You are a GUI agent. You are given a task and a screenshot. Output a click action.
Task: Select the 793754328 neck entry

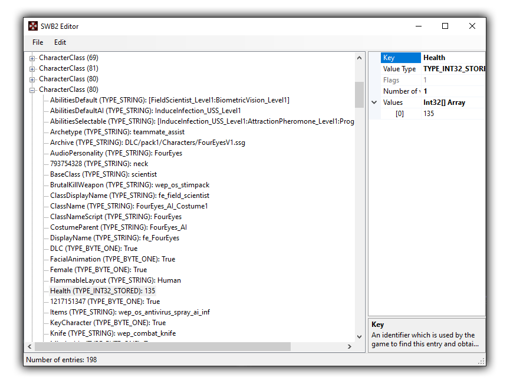pos(99,164)
